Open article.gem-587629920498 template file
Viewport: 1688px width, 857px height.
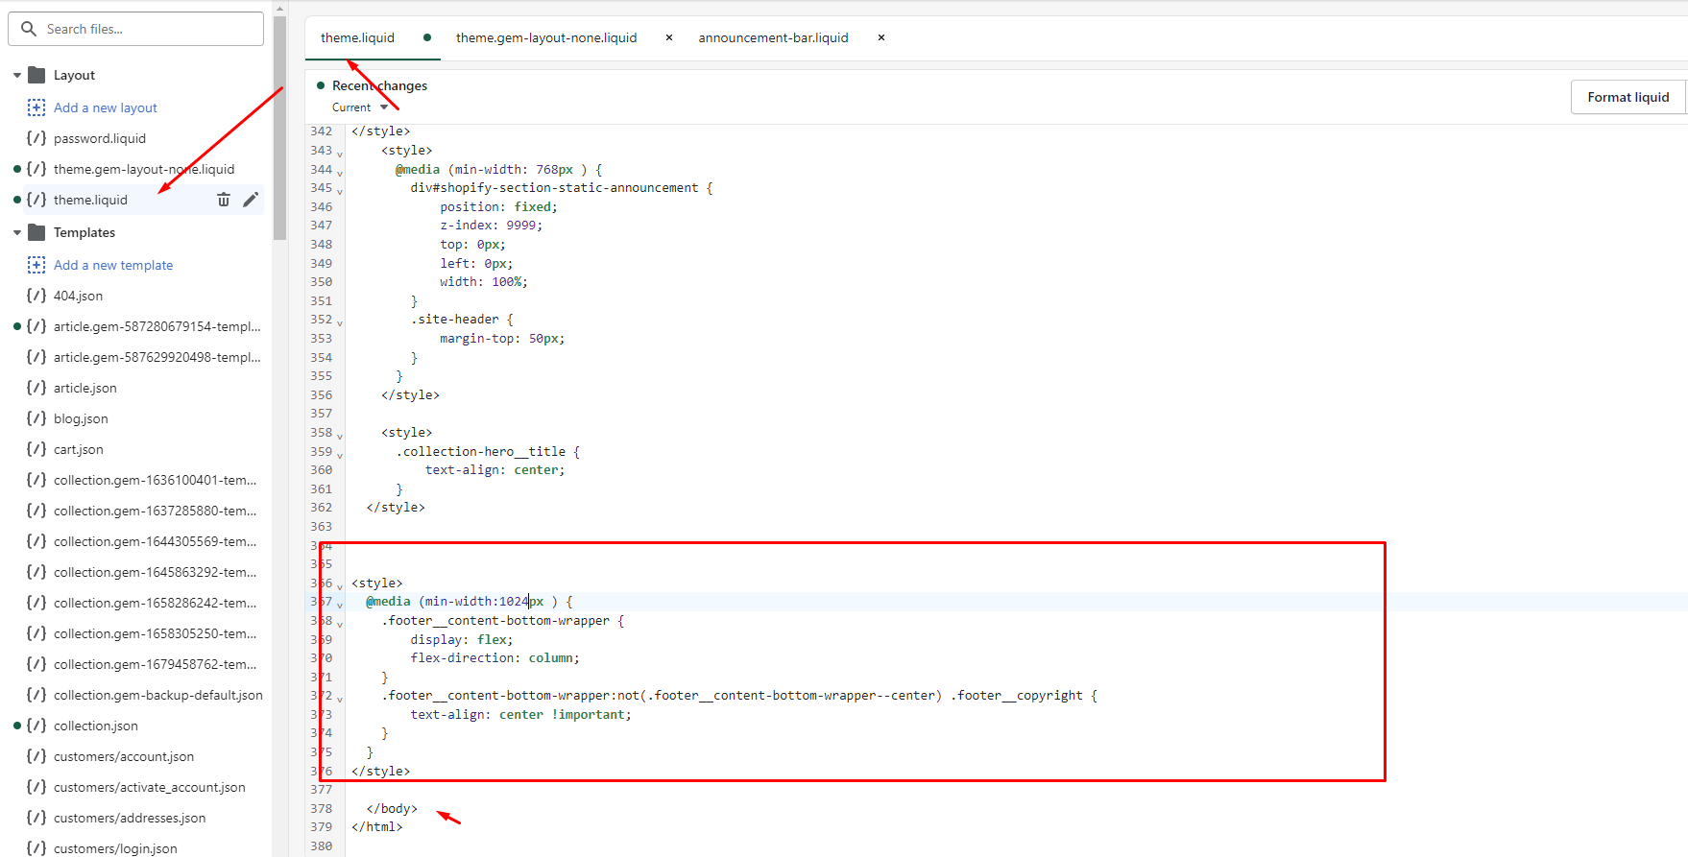coord(157,357)
